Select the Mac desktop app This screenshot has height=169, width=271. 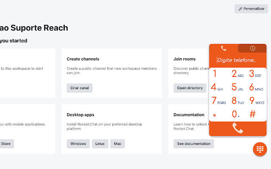(x=118, y=144)
